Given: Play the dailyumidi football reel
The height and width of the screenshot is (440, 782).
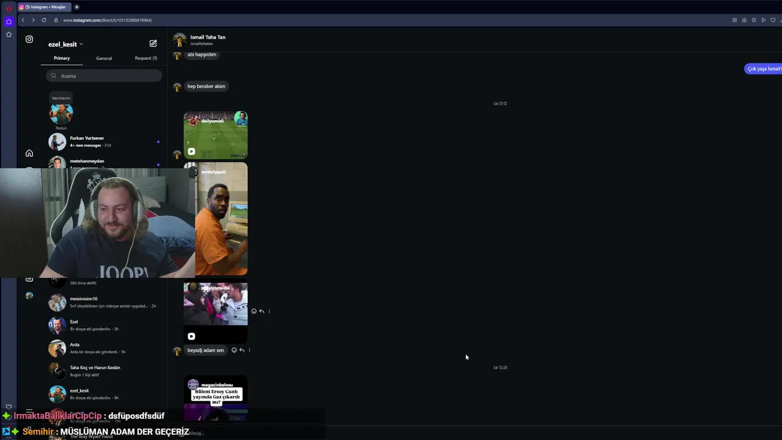Looking at the screenshot, I should (x=191, y=152).
